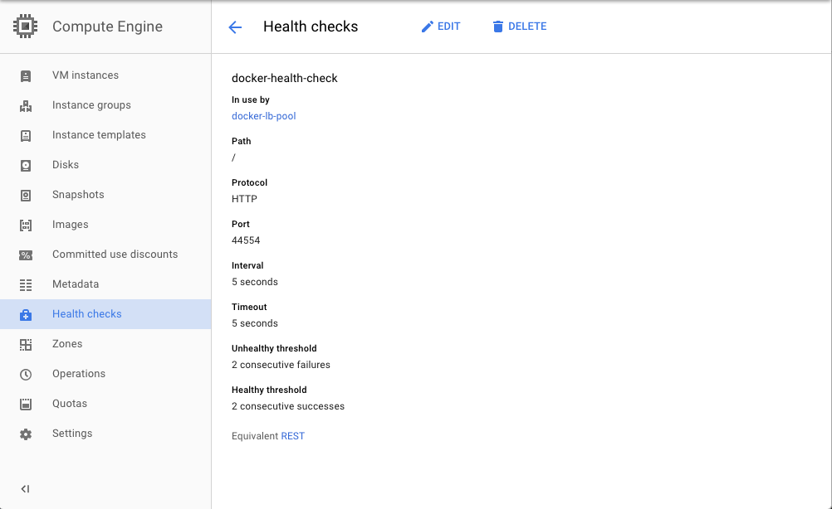Select Metadata in the sidebar
Viewport: 832px width, 509px height.
pyautogui.click(x=105, y=284)
